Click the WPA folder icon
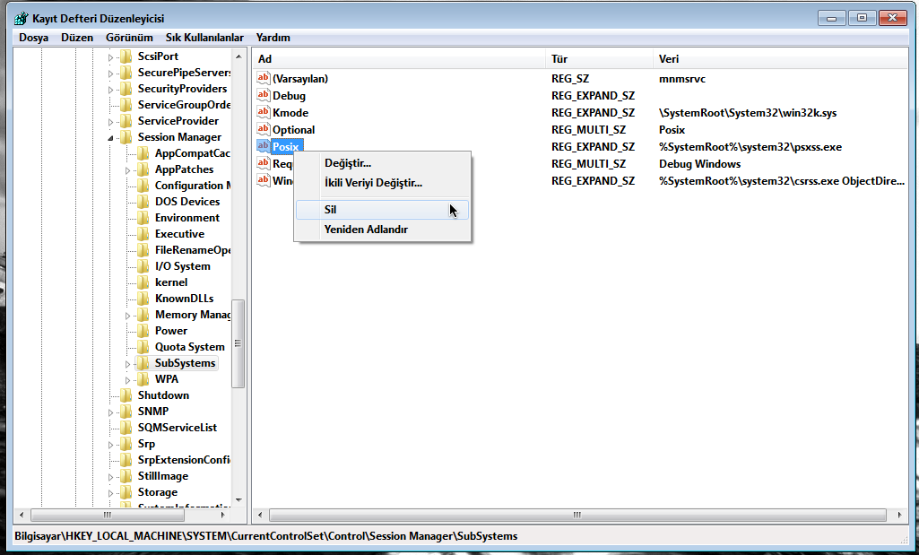The height and width of the screenshot is (555, 919). (143, 379)
